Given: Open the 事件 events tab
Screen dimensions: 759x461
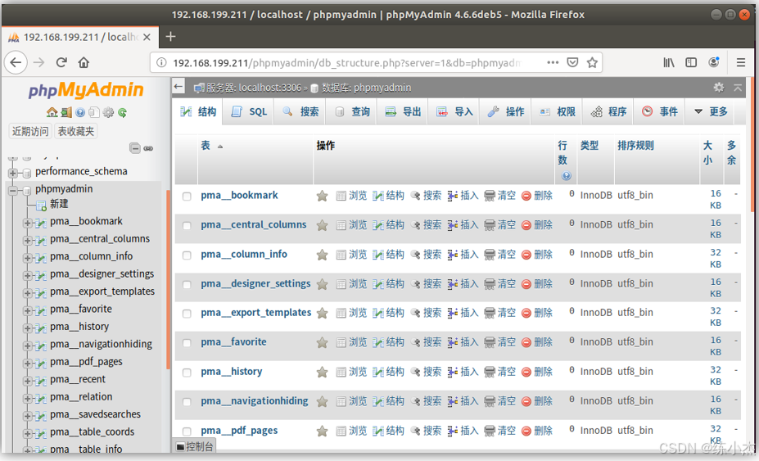Looking at the screenshot, I should [660, 112].
